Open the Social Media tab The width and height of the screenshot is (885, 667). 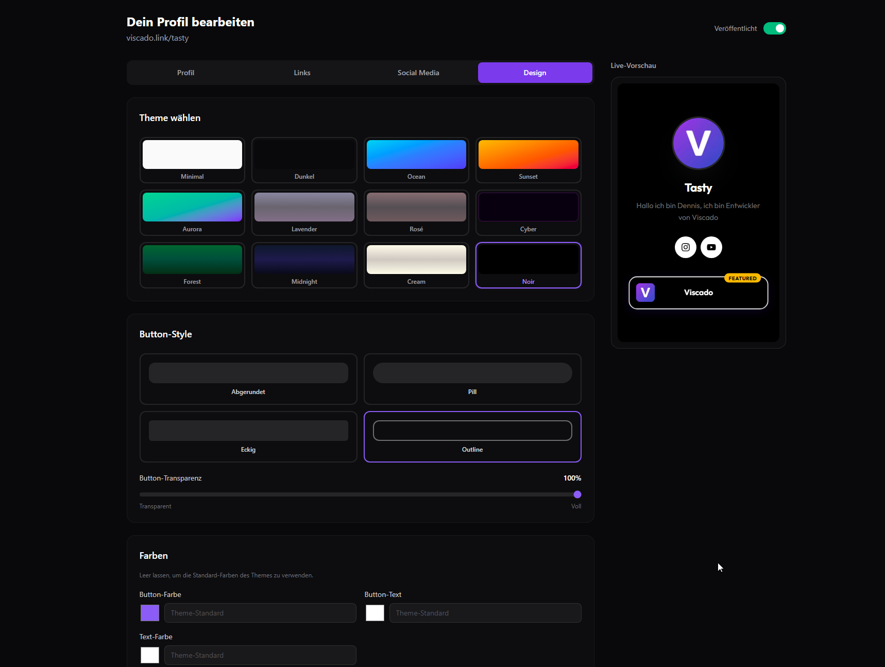point(418,73)
